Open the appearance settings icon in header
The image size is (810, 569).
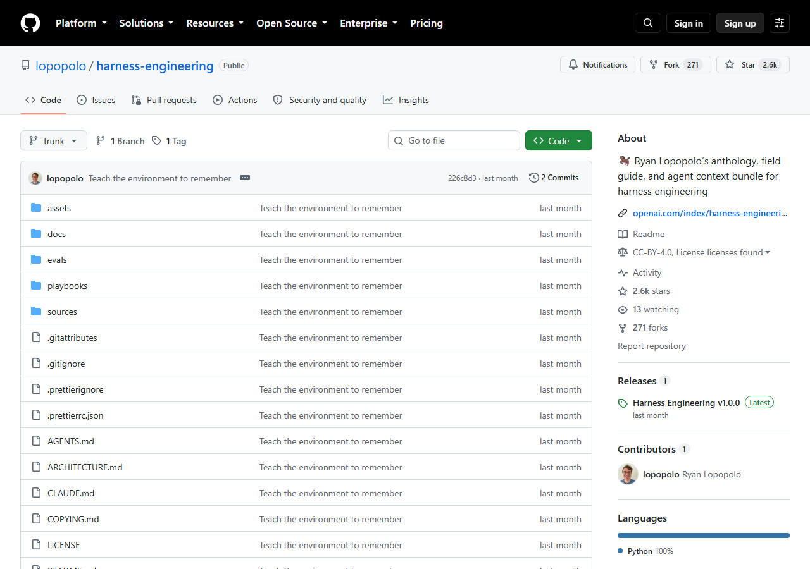coord(780,23)
